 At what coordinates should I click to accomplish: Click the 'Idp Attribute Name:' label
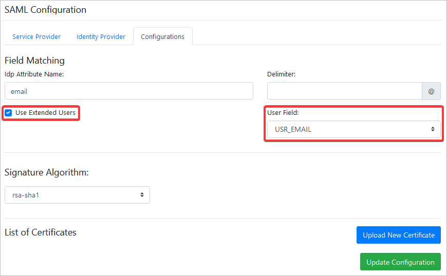(34, 74)
